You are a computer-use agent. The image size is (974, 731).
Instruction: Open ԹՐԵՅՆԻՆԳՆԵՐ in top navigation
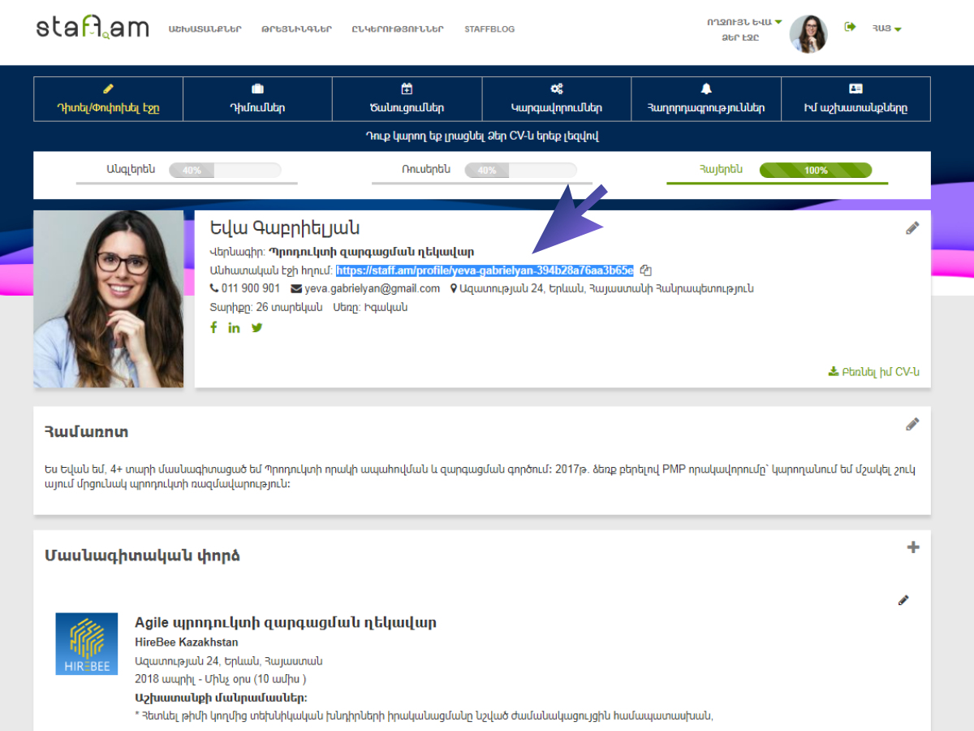(x=296, y=29)
